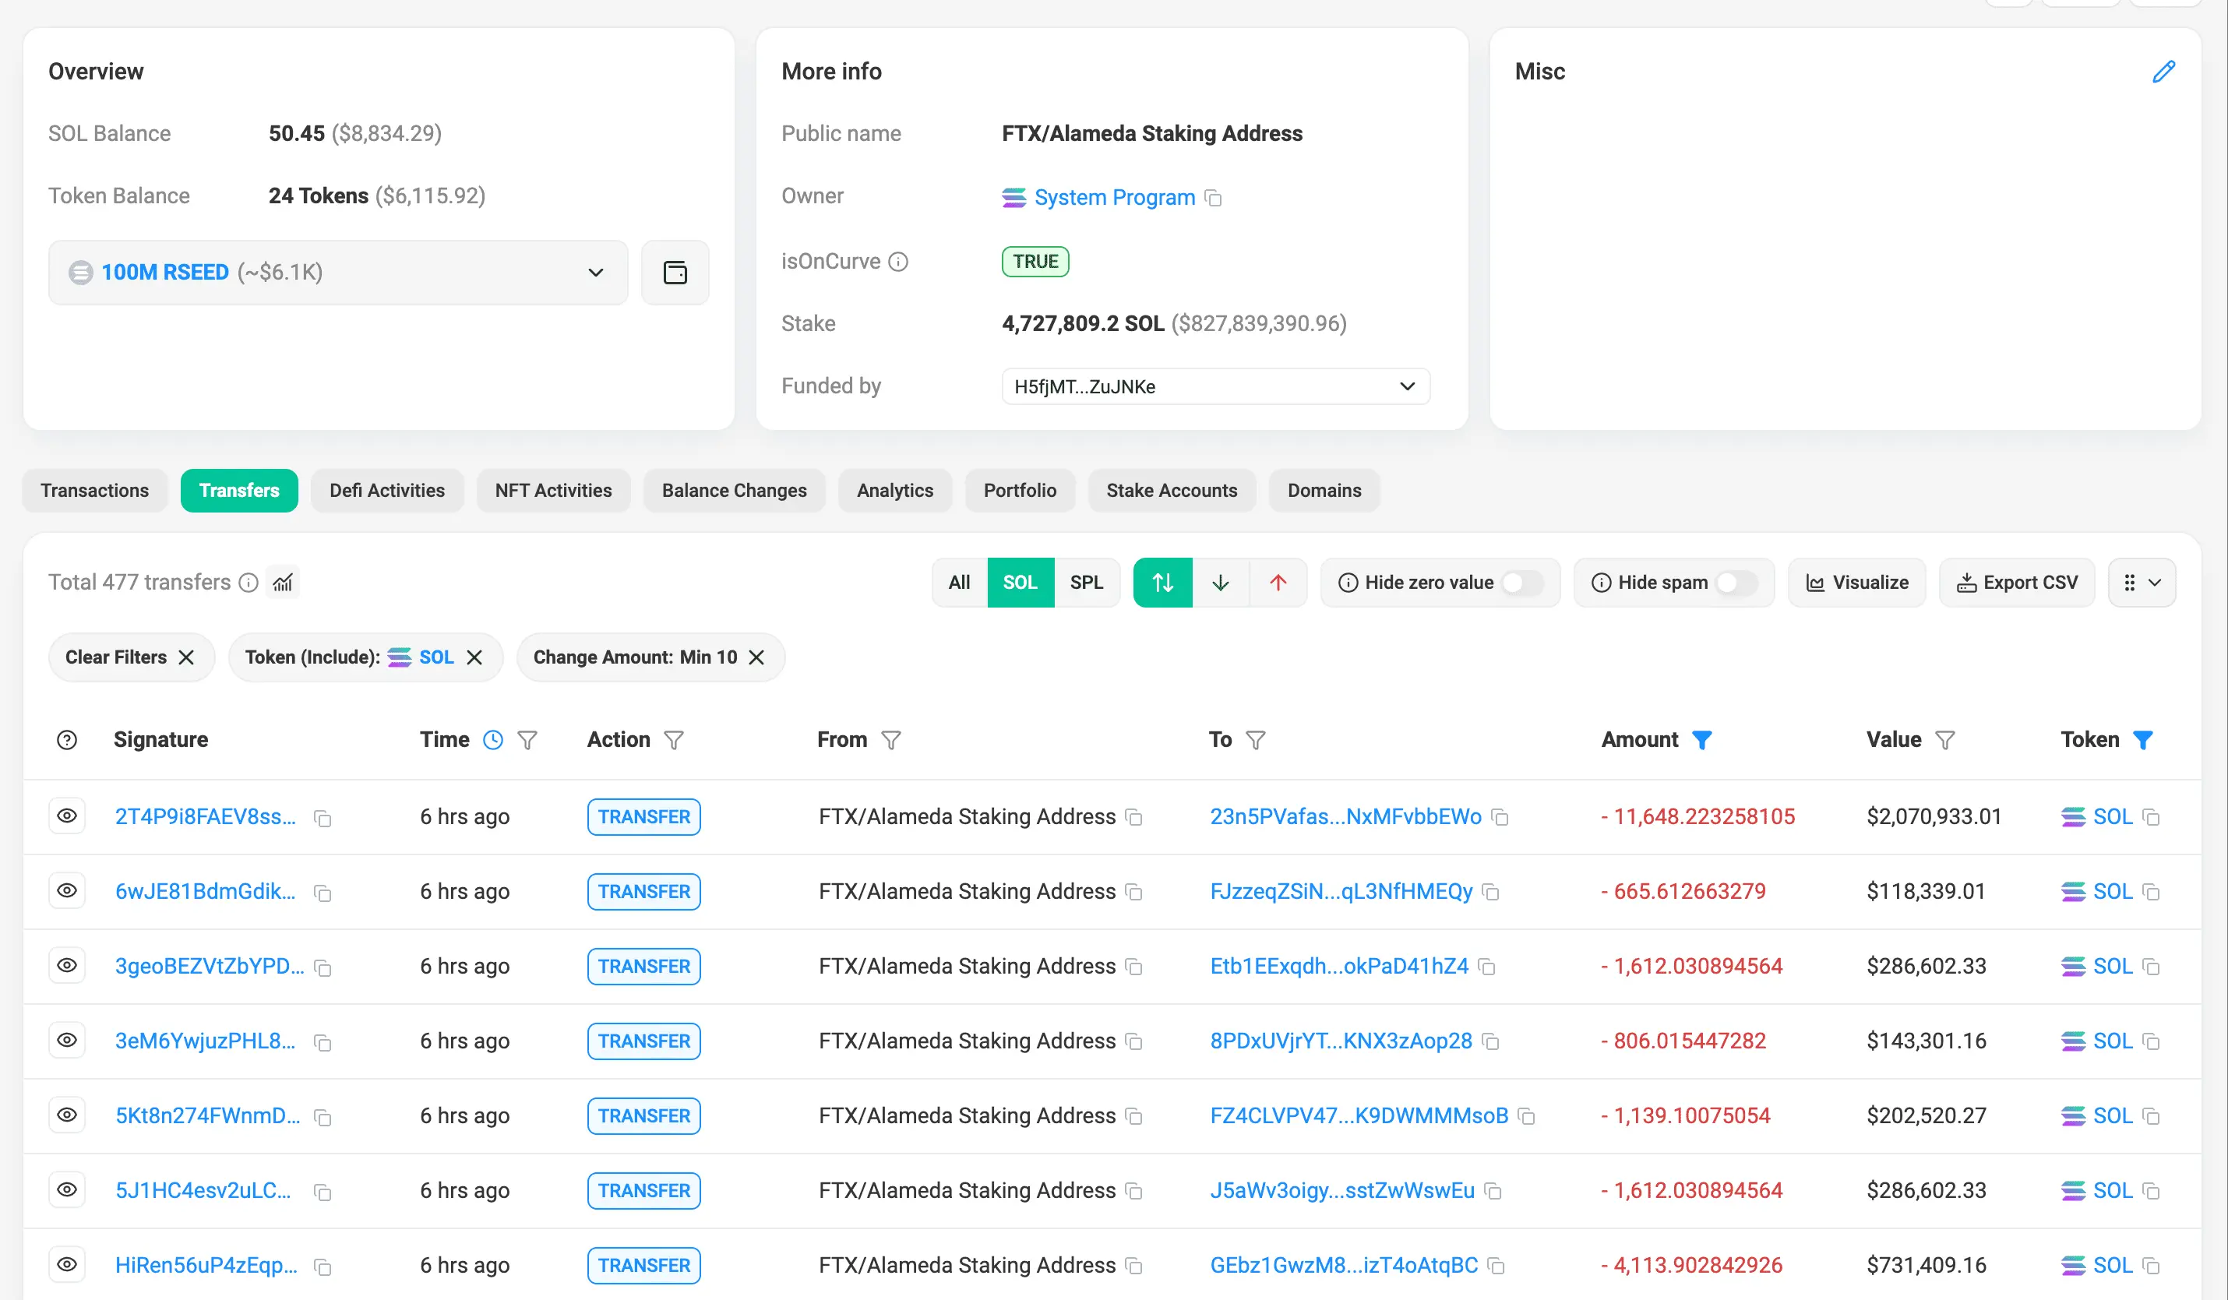Toggle eye icon for 3geoBEZVtZbYPD row
This screenshot has height=1300, width=2228.
click(67, 965)
